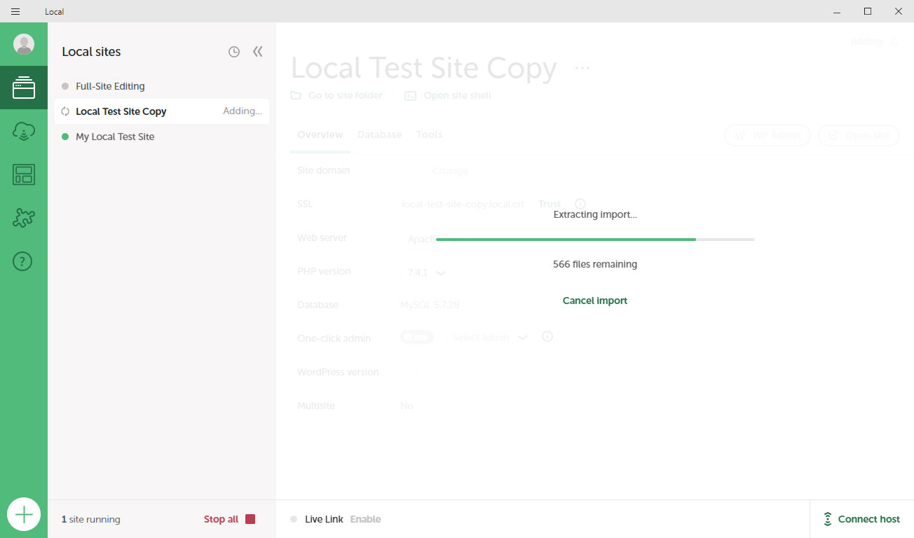914x538 pixels.
Task: Click Go to site folder
Action: tap(337, 95)
